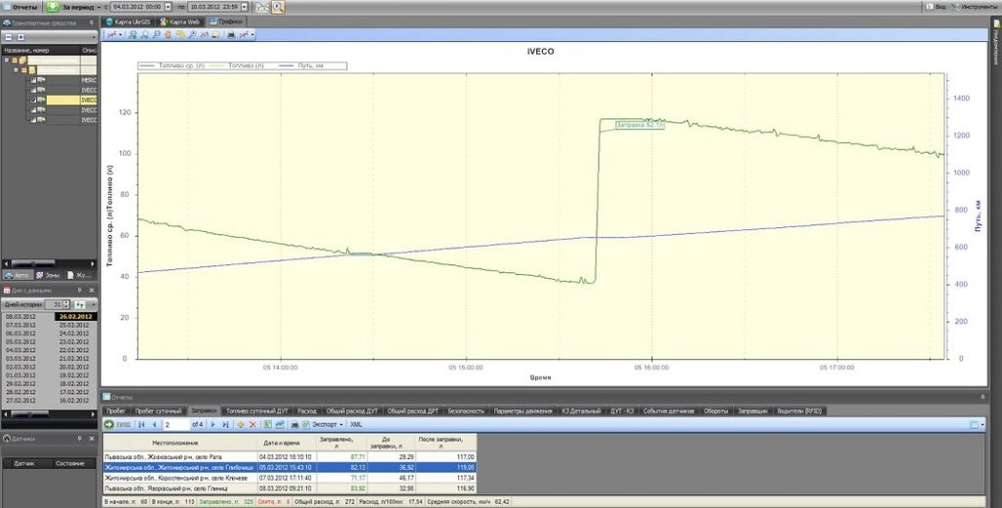Viewport: 1002px width, 508px height.
Task: Click the printer icon in the graph toolbar
Action: (231, 34)
